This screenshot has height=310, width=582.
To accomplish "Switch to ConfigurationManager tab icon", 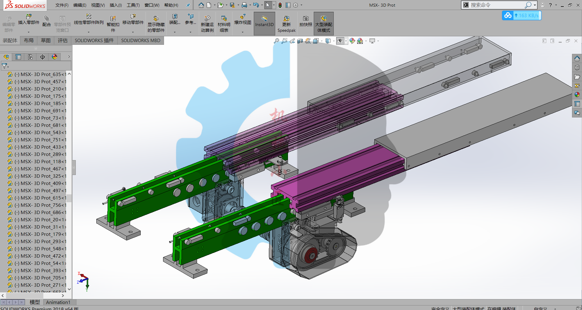I will [x=30, y=57].
